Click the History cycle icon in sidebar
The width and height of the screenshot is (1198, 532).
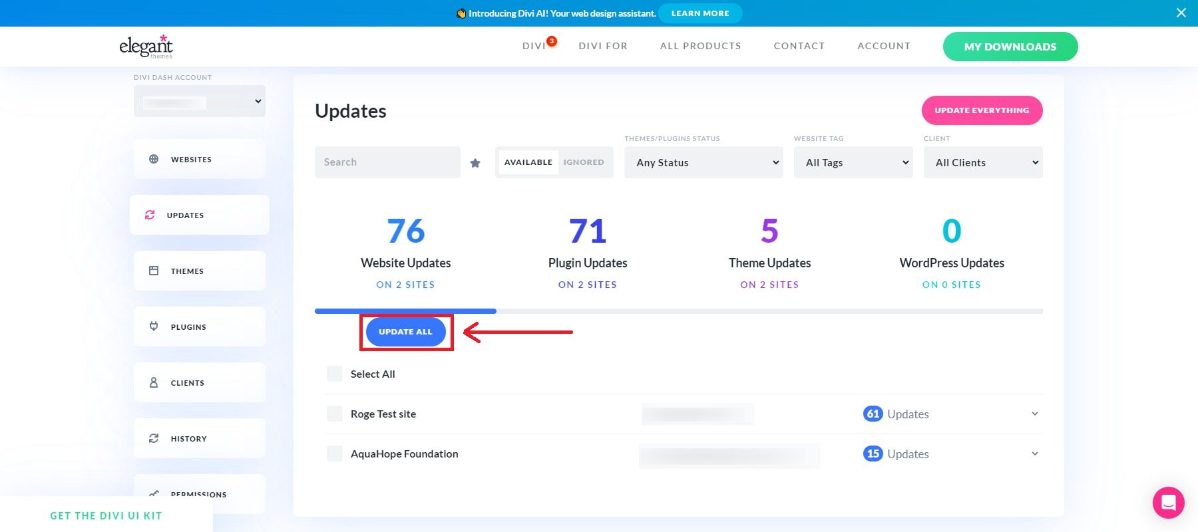(154, 438)
